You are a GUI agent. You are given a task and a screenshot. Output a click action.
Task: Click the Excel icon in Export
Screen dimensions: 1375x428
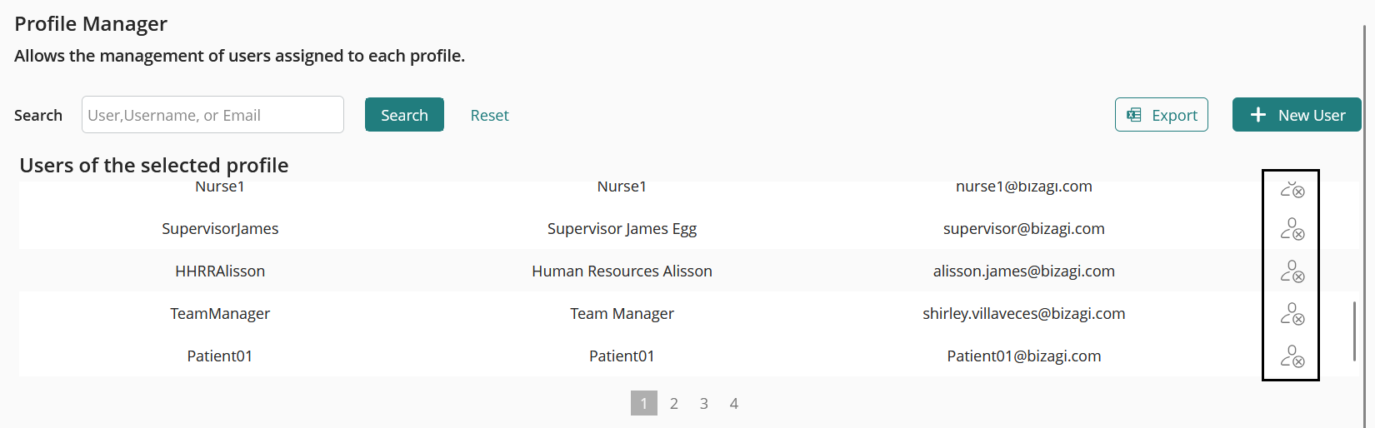tap(1134, 115)
